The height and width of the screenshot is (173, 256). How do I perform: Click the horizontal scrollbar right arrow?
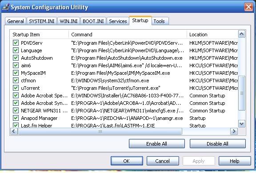coord(234,131)
